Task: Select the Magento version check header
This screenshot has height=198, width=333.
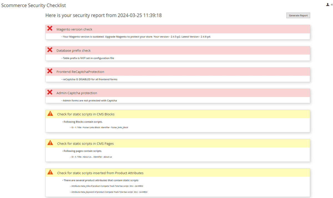Action: [x=74, y=29]
